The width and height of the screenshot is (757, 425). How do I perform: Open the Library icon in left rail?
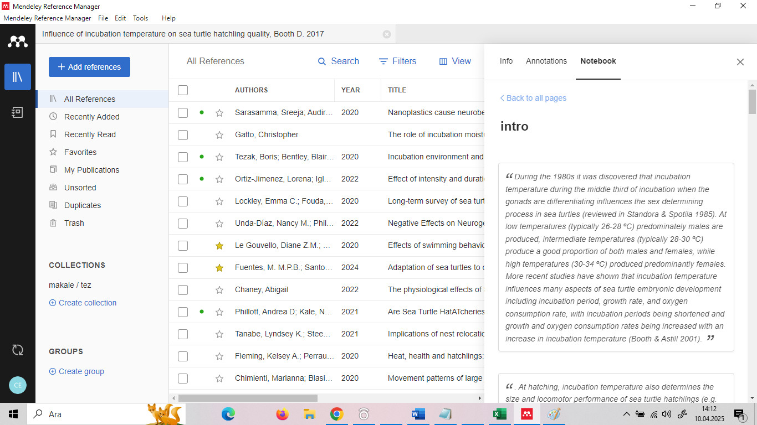(18, 77)
